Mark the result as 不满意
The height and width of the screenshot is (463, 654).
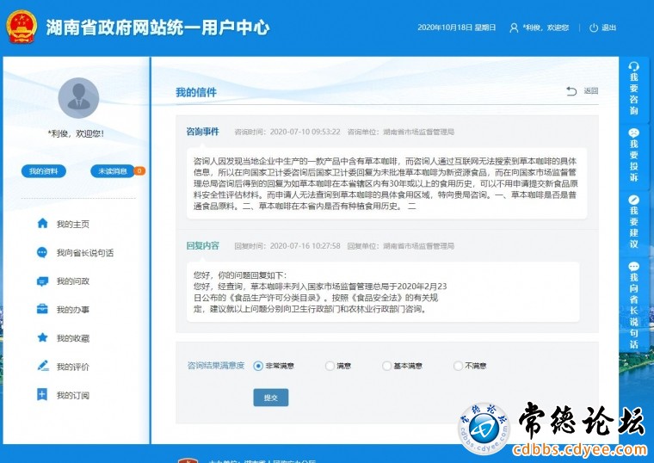pyautogui.click(x=458, y=366)
